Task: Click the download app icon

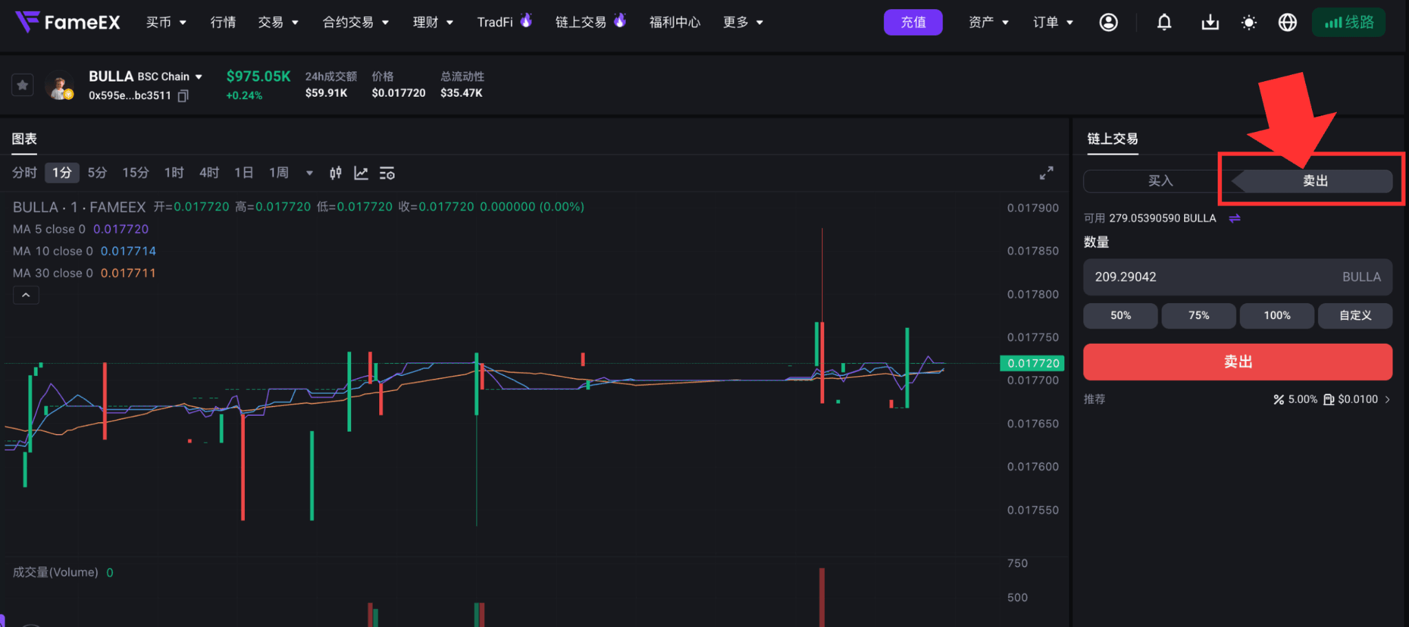Action: pyautogui.click(x=1210, y=23)
